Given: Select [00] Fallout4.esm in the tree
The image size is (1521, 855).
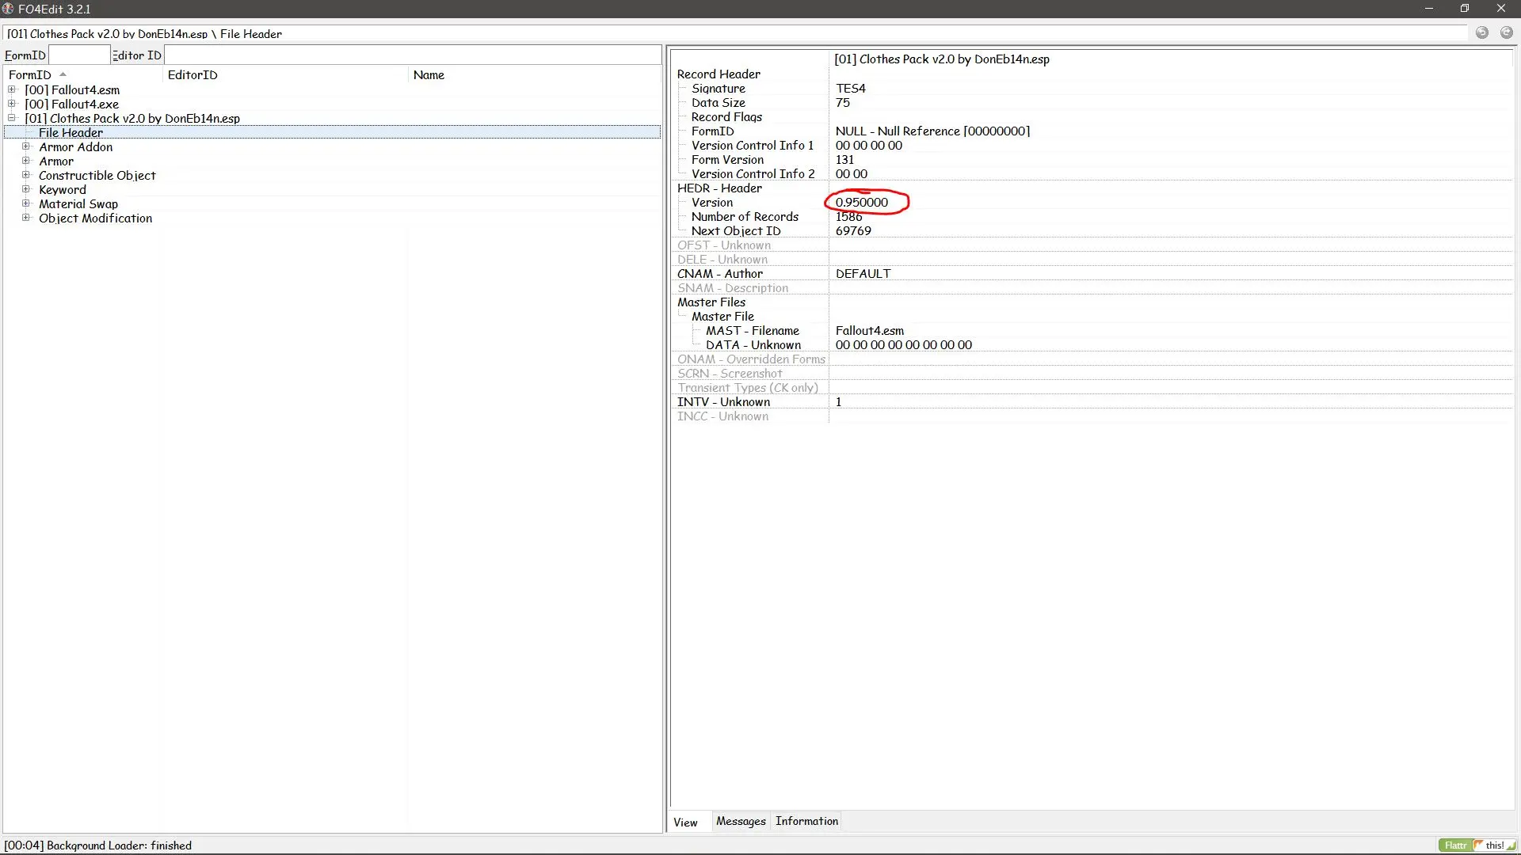Looking at the screenshot, I should [72, 89].
